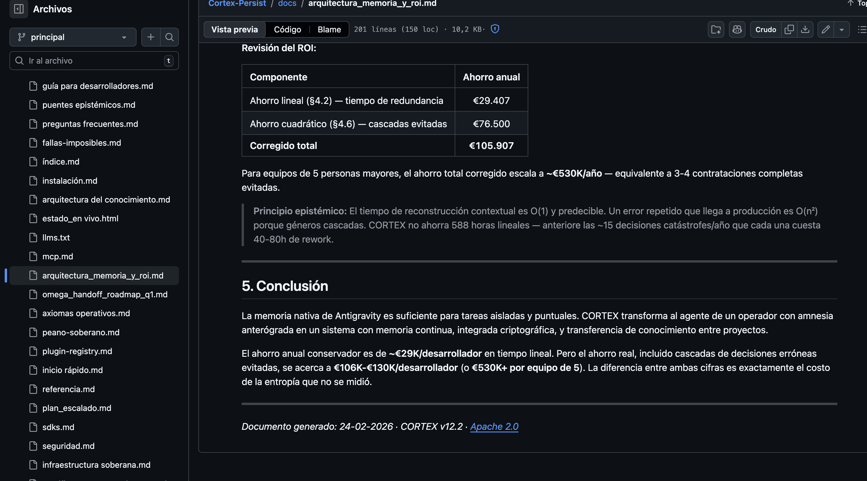Click the add file plus icon

coord(151,37)
